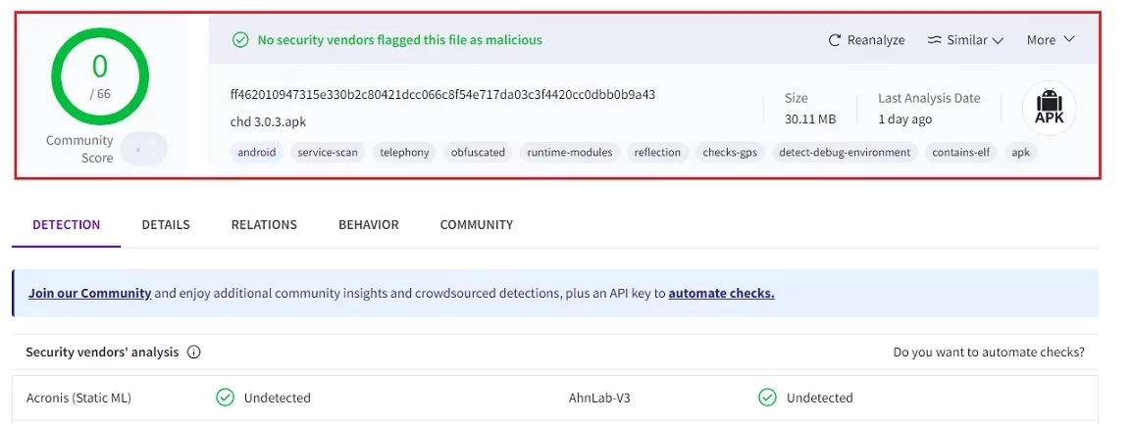Toggle the Community Score vote pill
Viewport: 1132px width, 424px height.
click(x=143, y=149)
